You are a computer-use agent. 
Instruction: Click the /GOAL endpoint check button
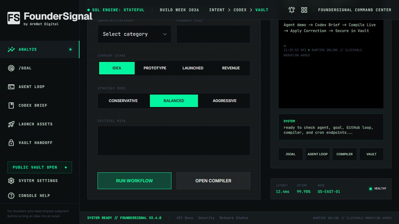point(291,154)
